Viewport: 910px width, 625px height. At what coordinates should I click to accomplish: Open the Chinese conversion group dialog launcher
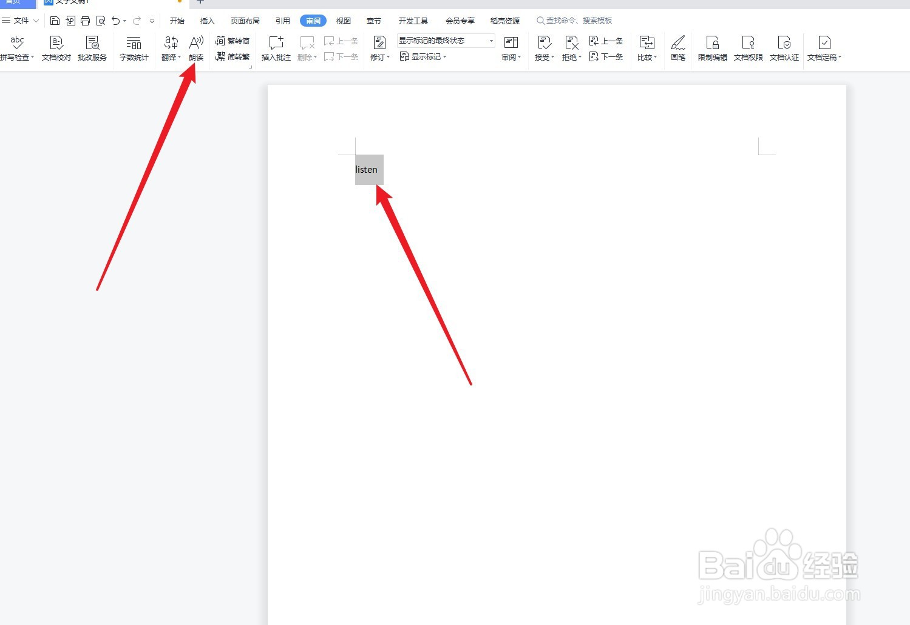point(250,67)
